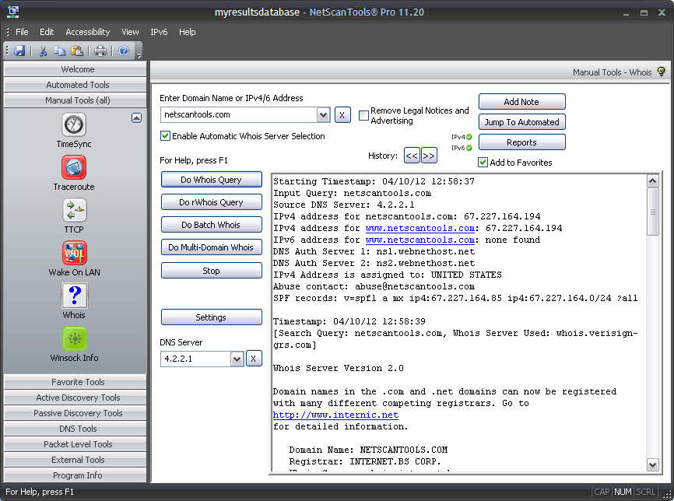
Task: Click the results scrollbar down arrow
Action: (x=652, y=464)
